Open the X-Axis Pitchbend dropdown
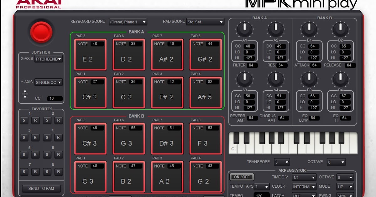The image size is (376, 197). (48, 59)
